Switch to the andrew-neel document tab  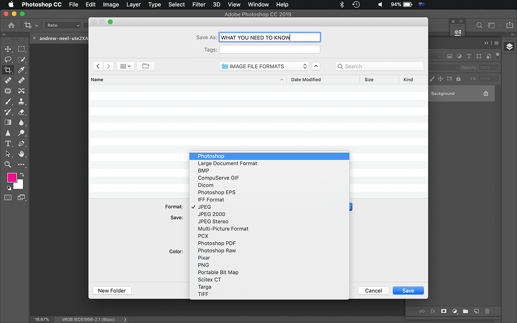tap(64, 38)
